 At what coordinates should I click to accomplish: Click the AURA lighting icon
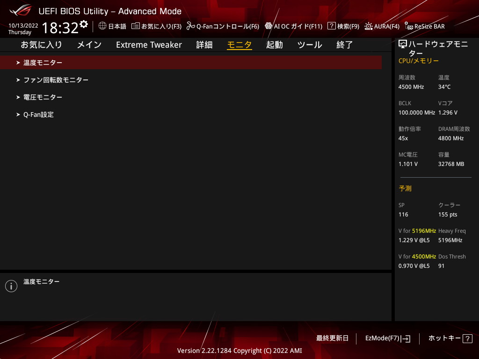369,26
